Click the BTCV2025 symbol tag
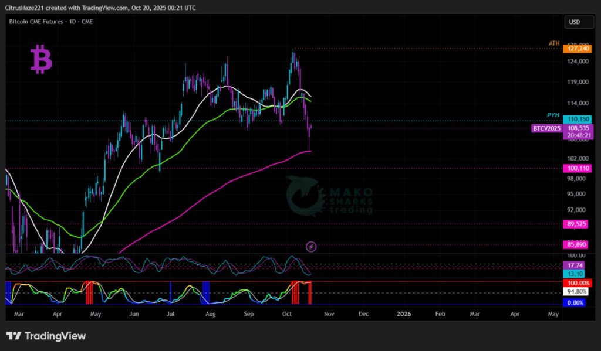Image resolution: width=601 pixels, height=351 pixels. point(546,128)
